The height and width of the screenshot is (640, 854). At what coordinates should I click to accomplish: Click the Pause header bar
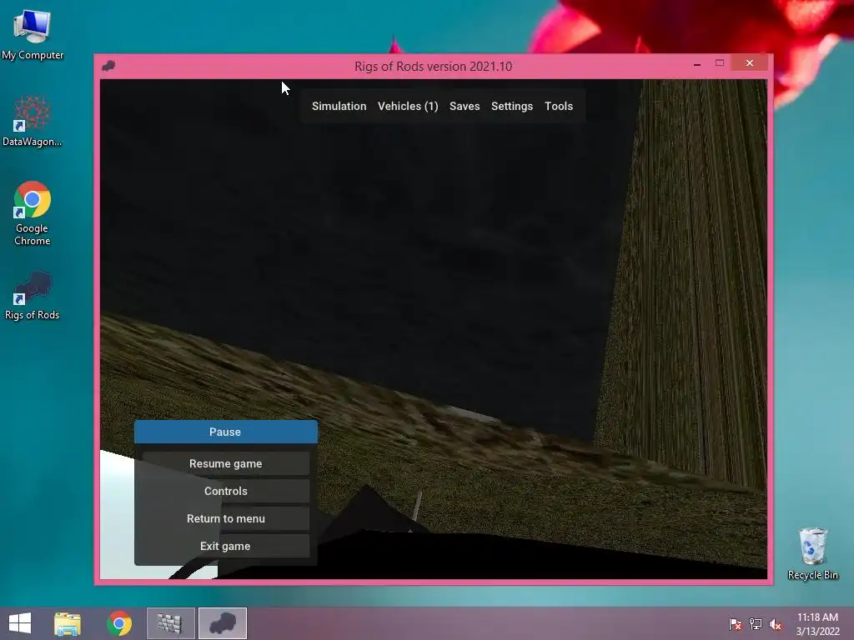(225, 432)
